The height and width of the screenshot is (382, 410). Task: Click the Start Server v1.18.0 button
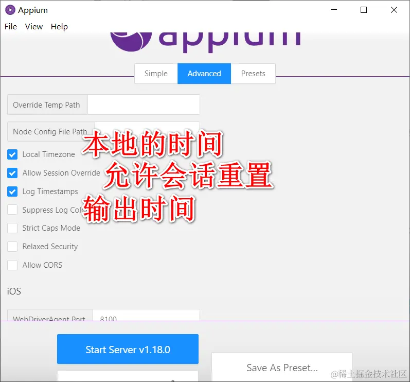pos(128,349)
